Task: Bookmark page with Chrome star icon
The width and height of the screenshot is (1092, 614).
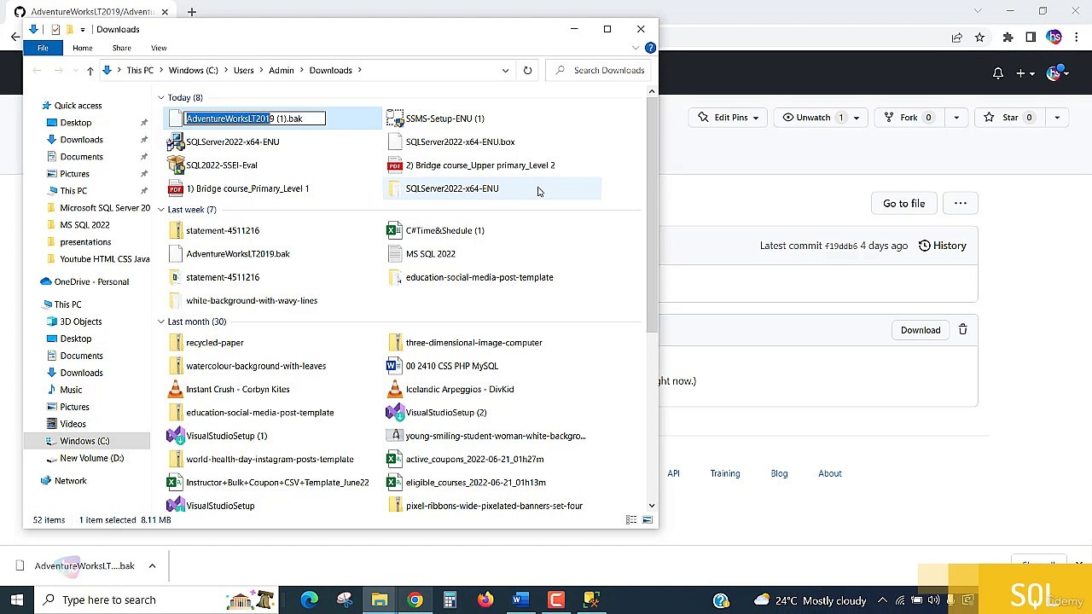Action: point(979,38)
